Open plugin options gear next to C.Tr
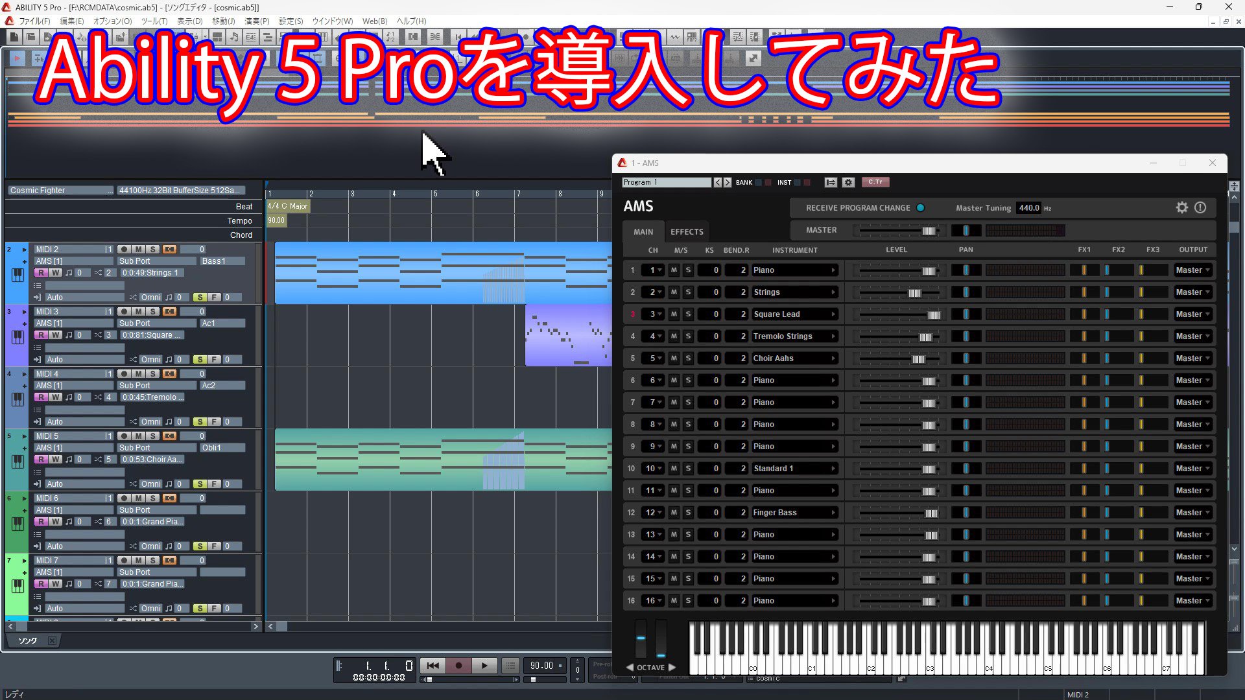 point(848,182)
